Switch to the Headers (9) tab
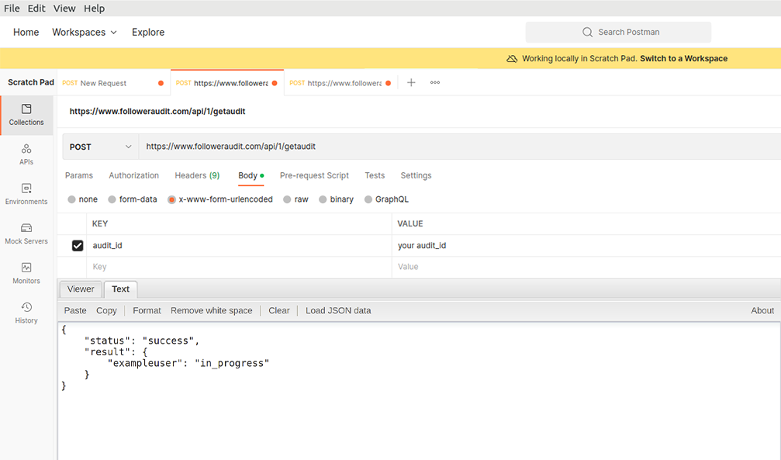 197,175
